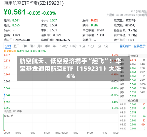Select the 分时 chart tab
This screenshot has width=147, height=137.
8,46
